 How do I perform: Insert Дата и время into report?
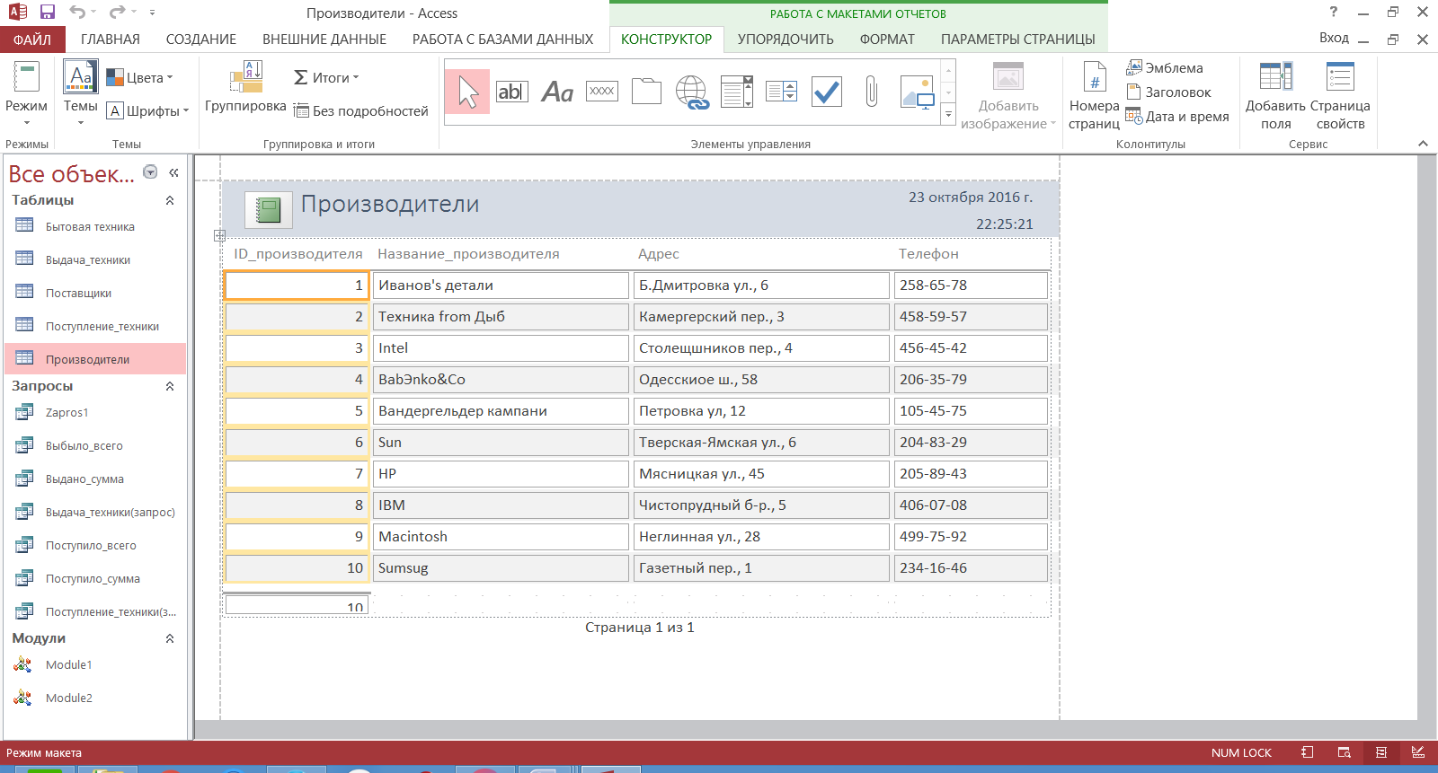(x=1177, y=117)
